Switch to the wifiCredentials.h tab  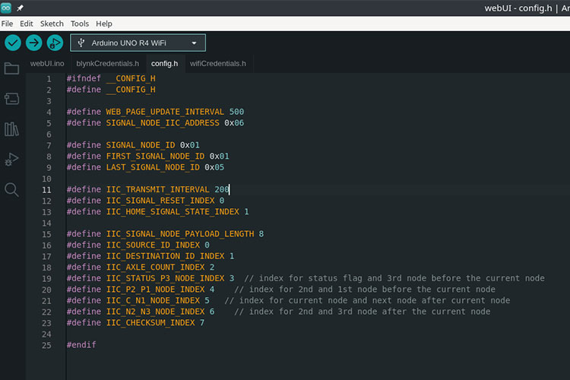coord(218,64)
